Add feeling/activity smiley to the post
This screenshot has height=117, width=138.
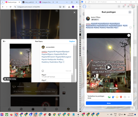click(x=117, y=97)
